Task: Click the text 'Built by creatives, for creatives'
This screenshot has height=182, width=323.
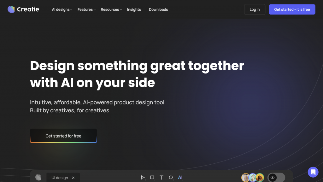Action: [70, 111]
